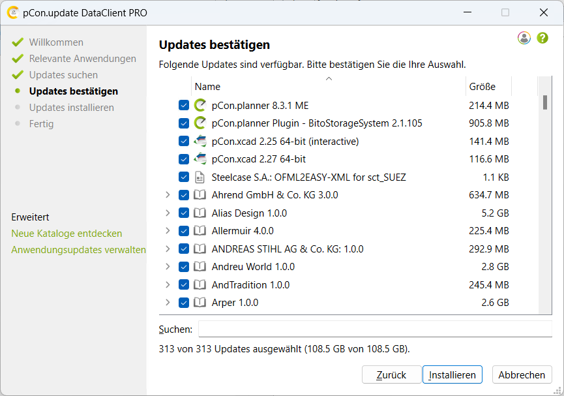Click size value 5.2 GB

coord(495,213)
